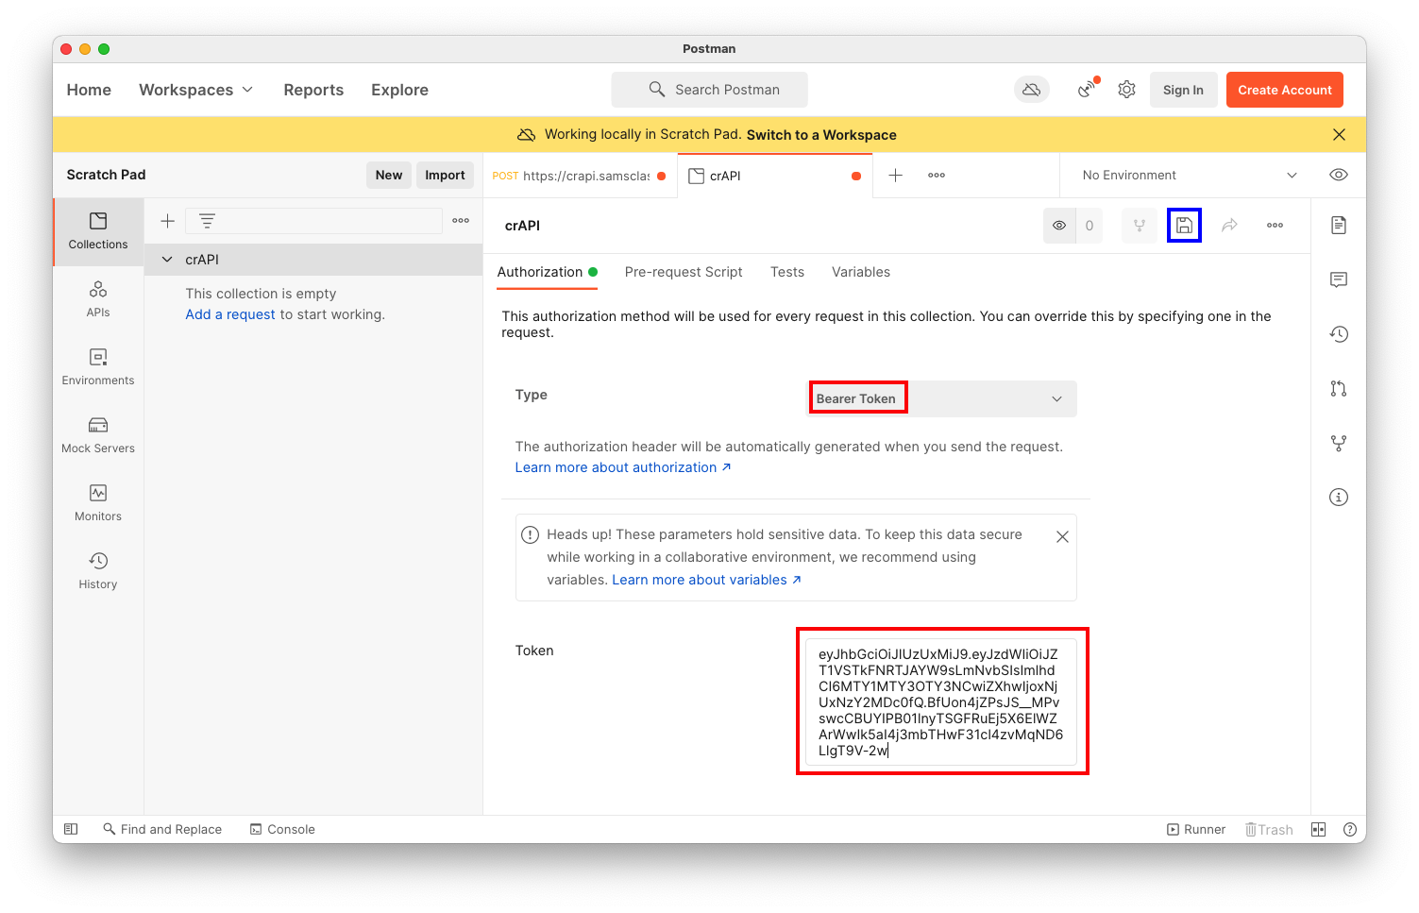This screenshot has width=1419, height=913.
Task: Click inside the Token text field
Action: [x=940, y=702]
